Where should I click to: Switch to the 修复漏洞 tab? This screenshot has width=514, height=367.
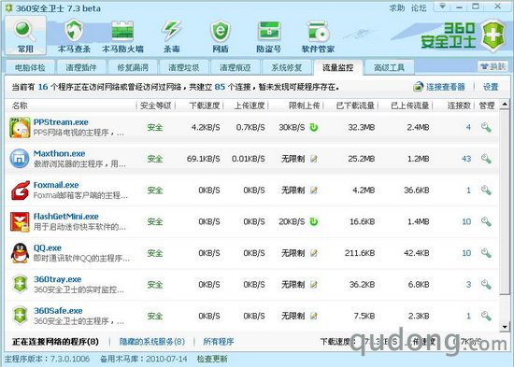[x=133, y=67]
